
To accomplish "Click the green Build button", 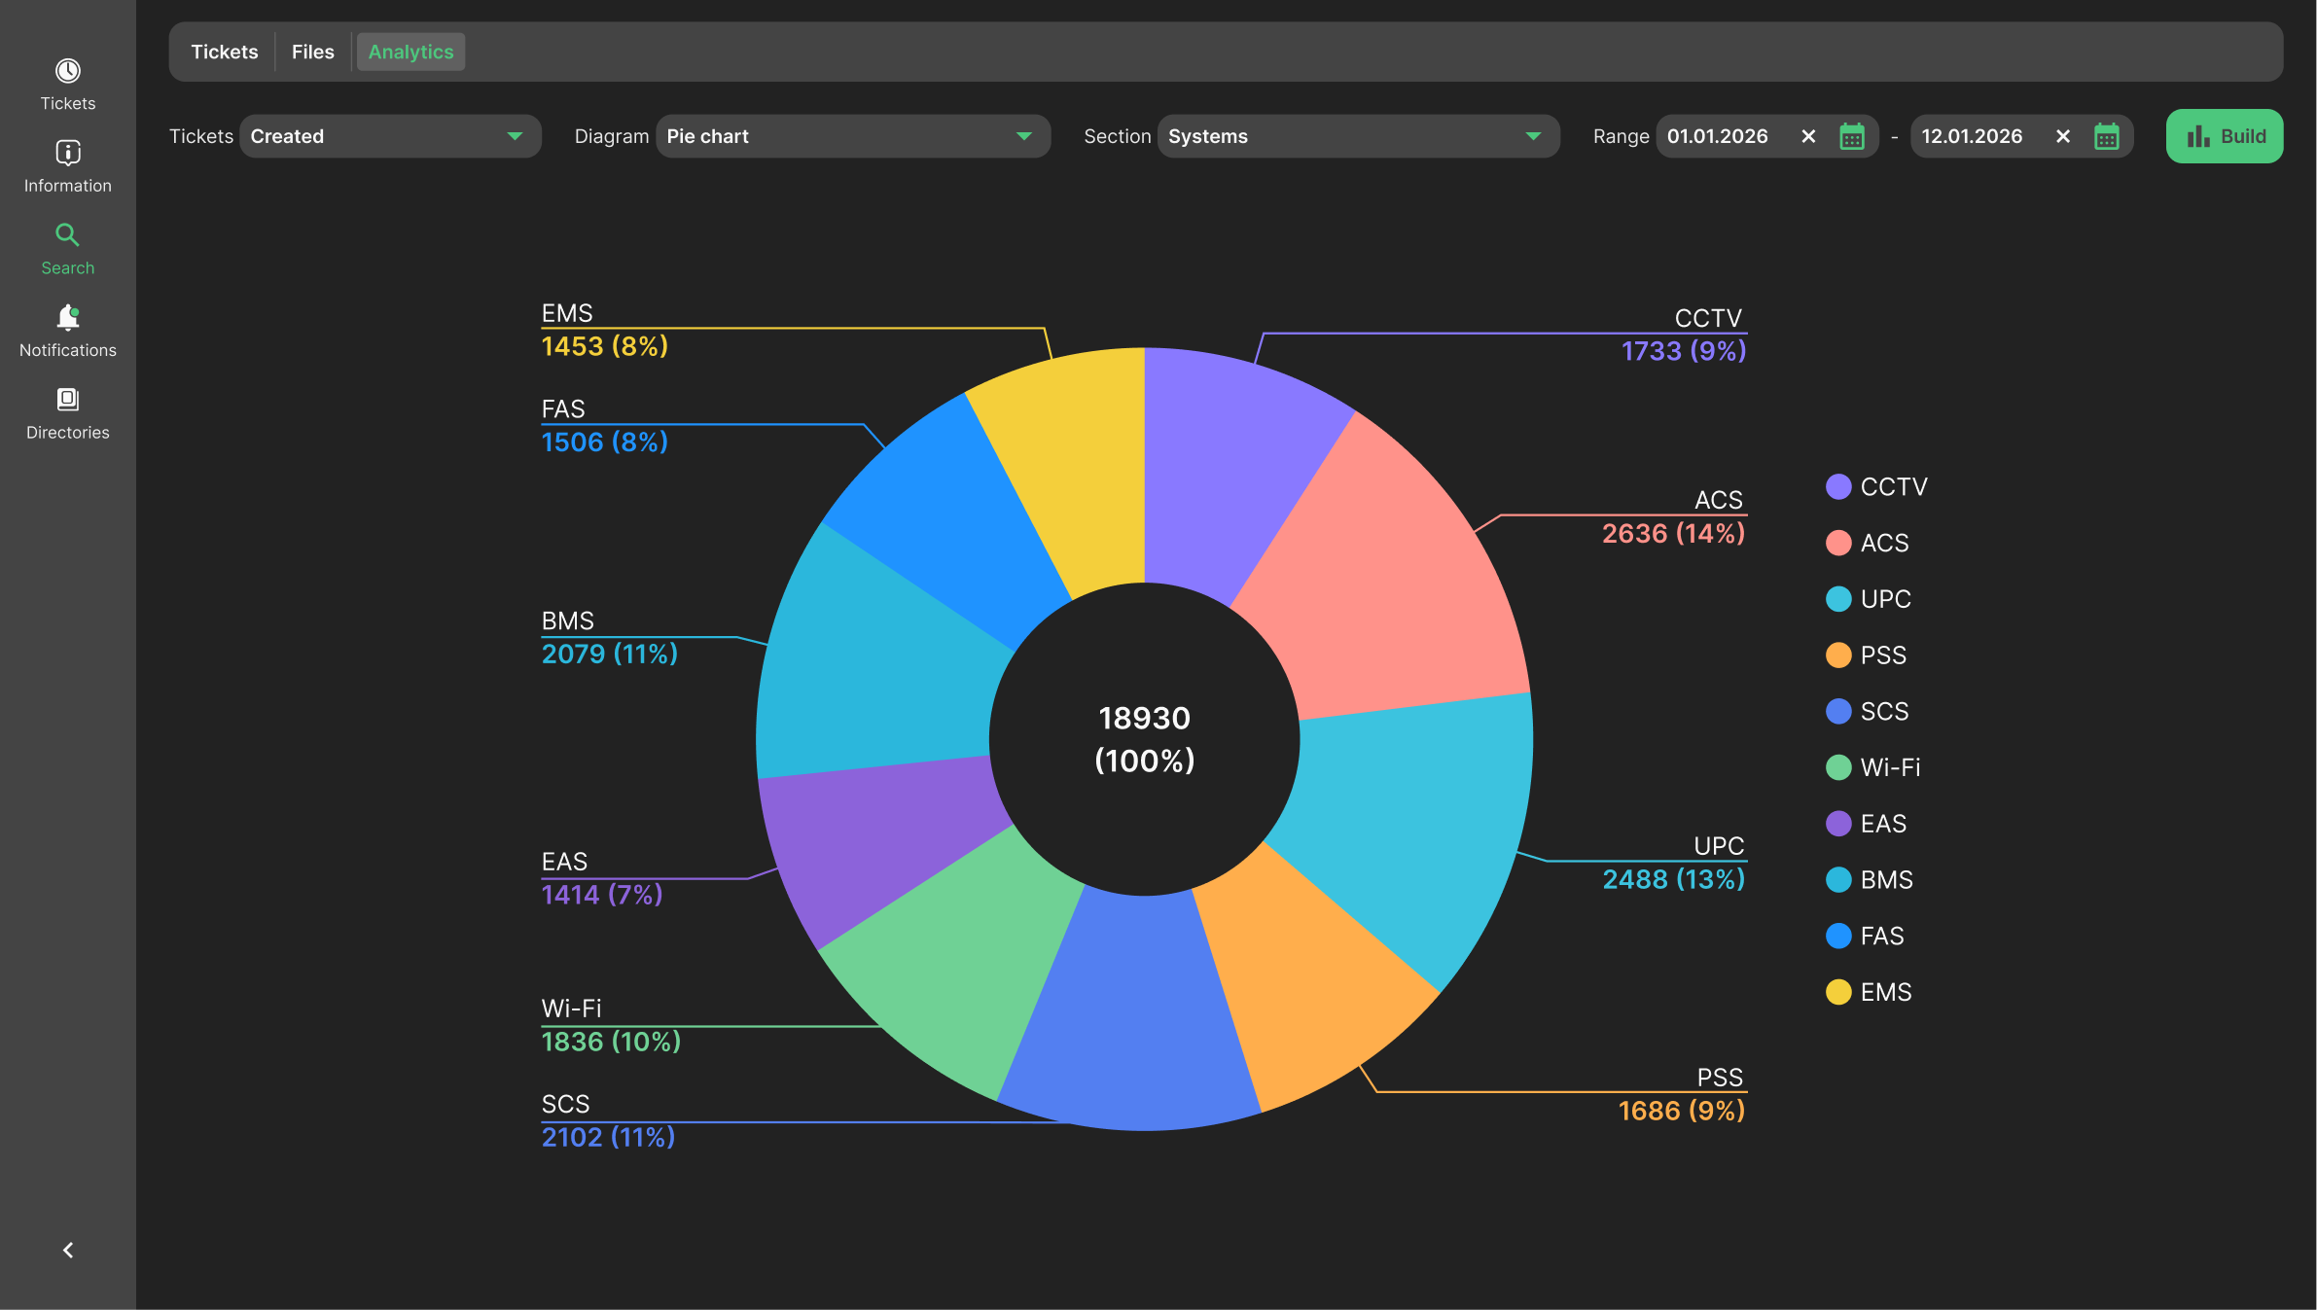I will point(2224,136).
